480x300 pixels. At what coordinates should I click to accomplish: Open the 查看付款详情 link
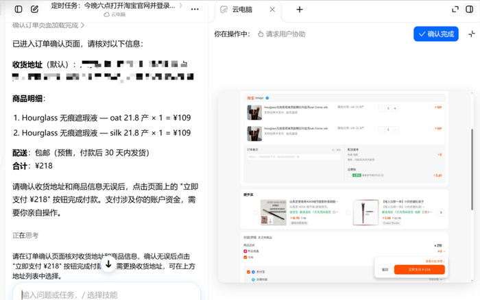(x=435, y=261)
